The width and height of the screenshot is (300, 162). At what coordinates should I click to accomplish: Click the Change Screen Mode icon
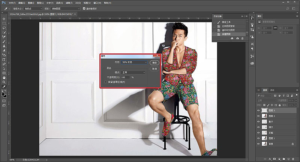(4, 106)
